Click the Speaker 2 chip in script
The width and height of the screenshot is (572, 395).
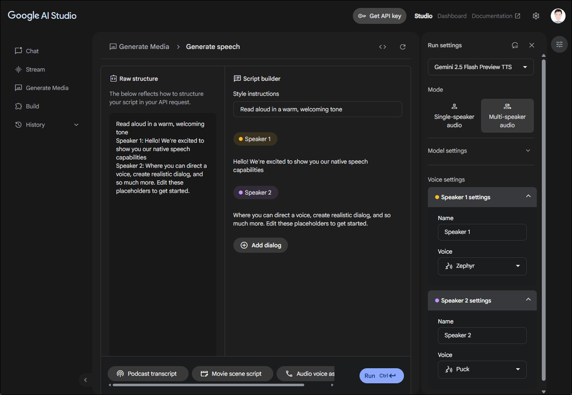coord(255,192)
